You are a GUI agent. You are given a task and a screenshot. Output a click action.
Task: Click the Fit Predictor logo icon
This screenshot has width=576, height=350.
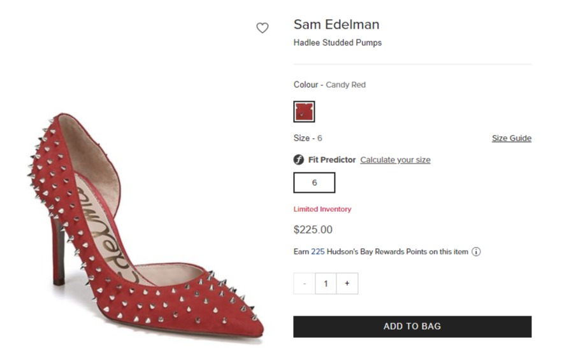tap(299, 160)
